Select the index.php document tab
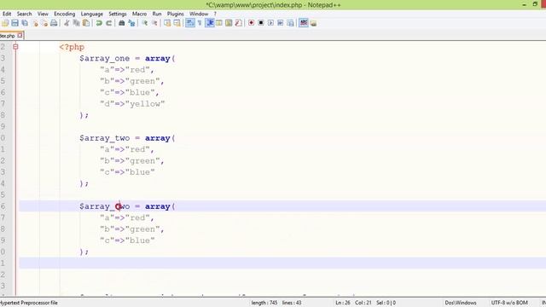546x307 pixels. click(x=11, y=36)
